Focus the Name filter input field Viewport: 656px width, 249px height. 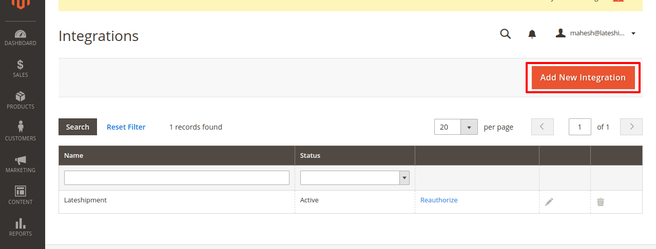[x=177, y=178]
